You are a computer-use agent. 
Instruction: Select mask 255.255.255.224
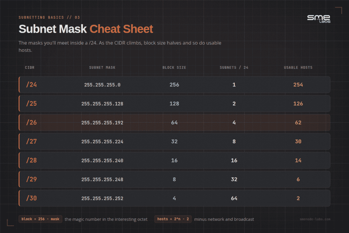coord(102,142)
